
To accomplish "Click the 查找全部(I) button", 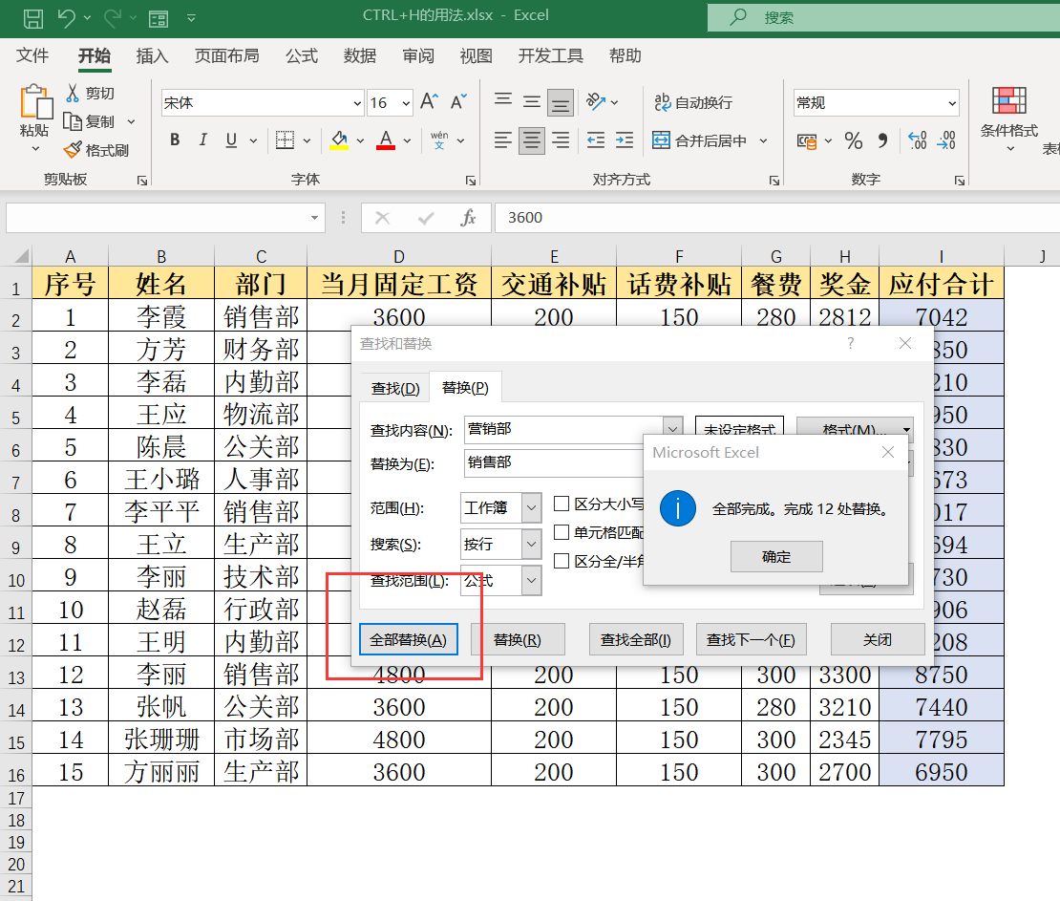I will (635, 640).
